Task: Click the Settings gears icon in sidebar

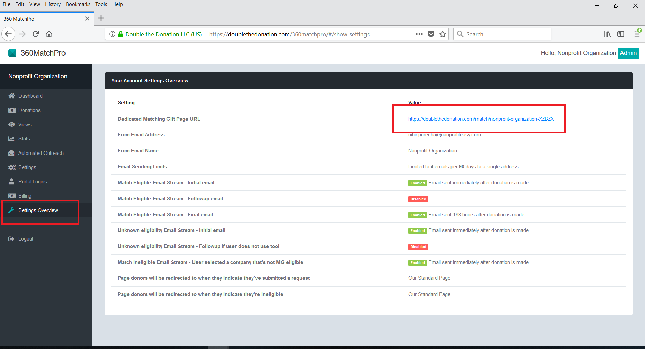Action: click(12, 167)
